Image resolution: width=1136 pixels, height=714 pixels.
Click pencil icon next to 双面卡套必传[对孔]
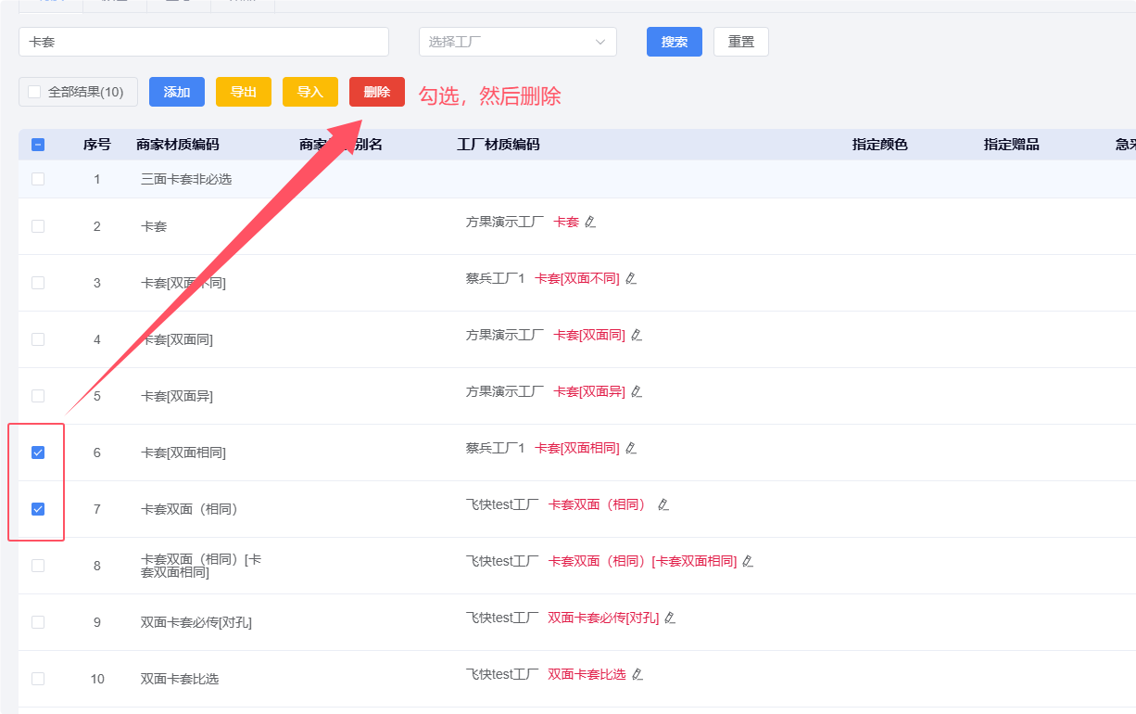tap(670, 618)
